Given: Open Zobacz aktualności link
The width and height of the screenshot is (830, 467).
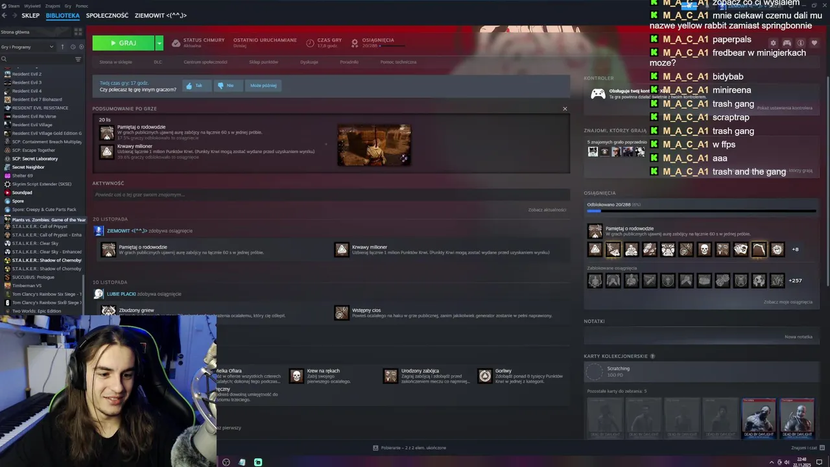Looking at the screenshot, I should point(547,210).
